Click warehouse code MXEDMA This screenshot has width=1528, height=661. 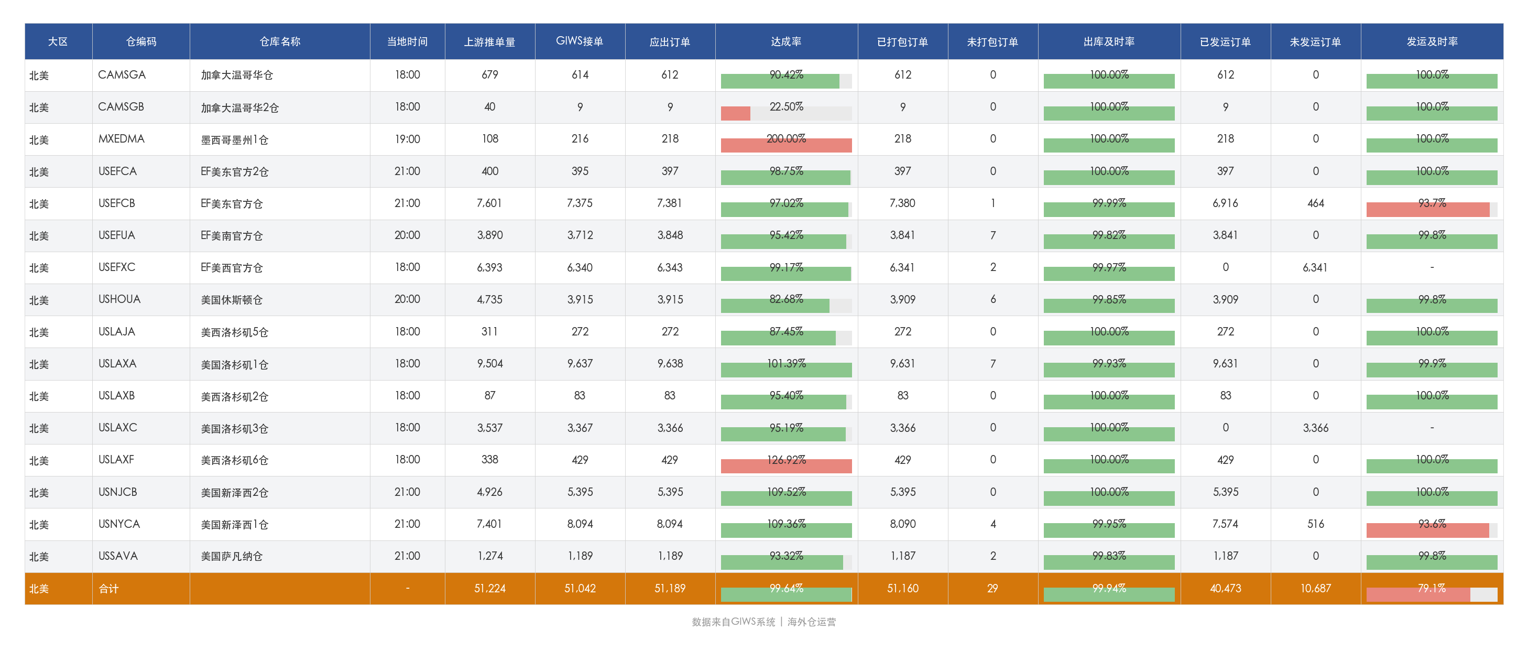click(x=121, y=139)
